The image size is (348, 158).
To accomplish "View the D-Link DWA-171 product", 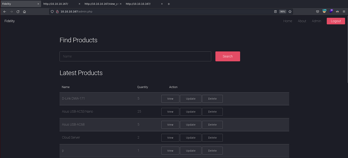I will [170, 99].
